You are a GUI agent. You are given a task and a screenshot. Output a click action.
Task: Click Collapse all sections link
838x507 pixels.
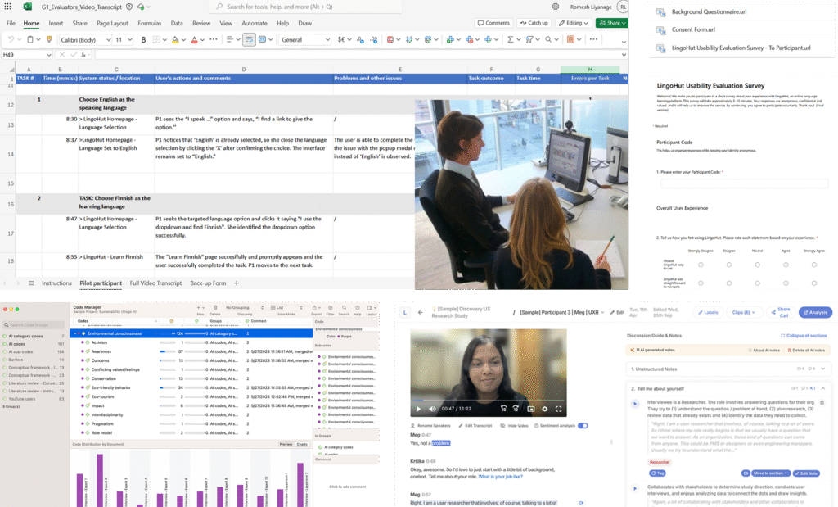tap(804, 335)
